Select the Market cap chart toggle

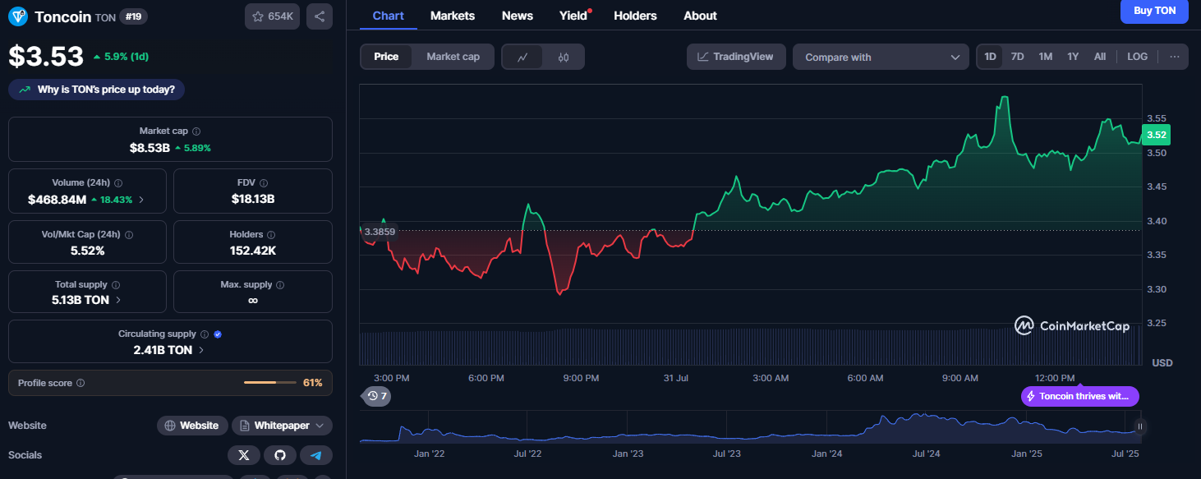coord(453,57)
